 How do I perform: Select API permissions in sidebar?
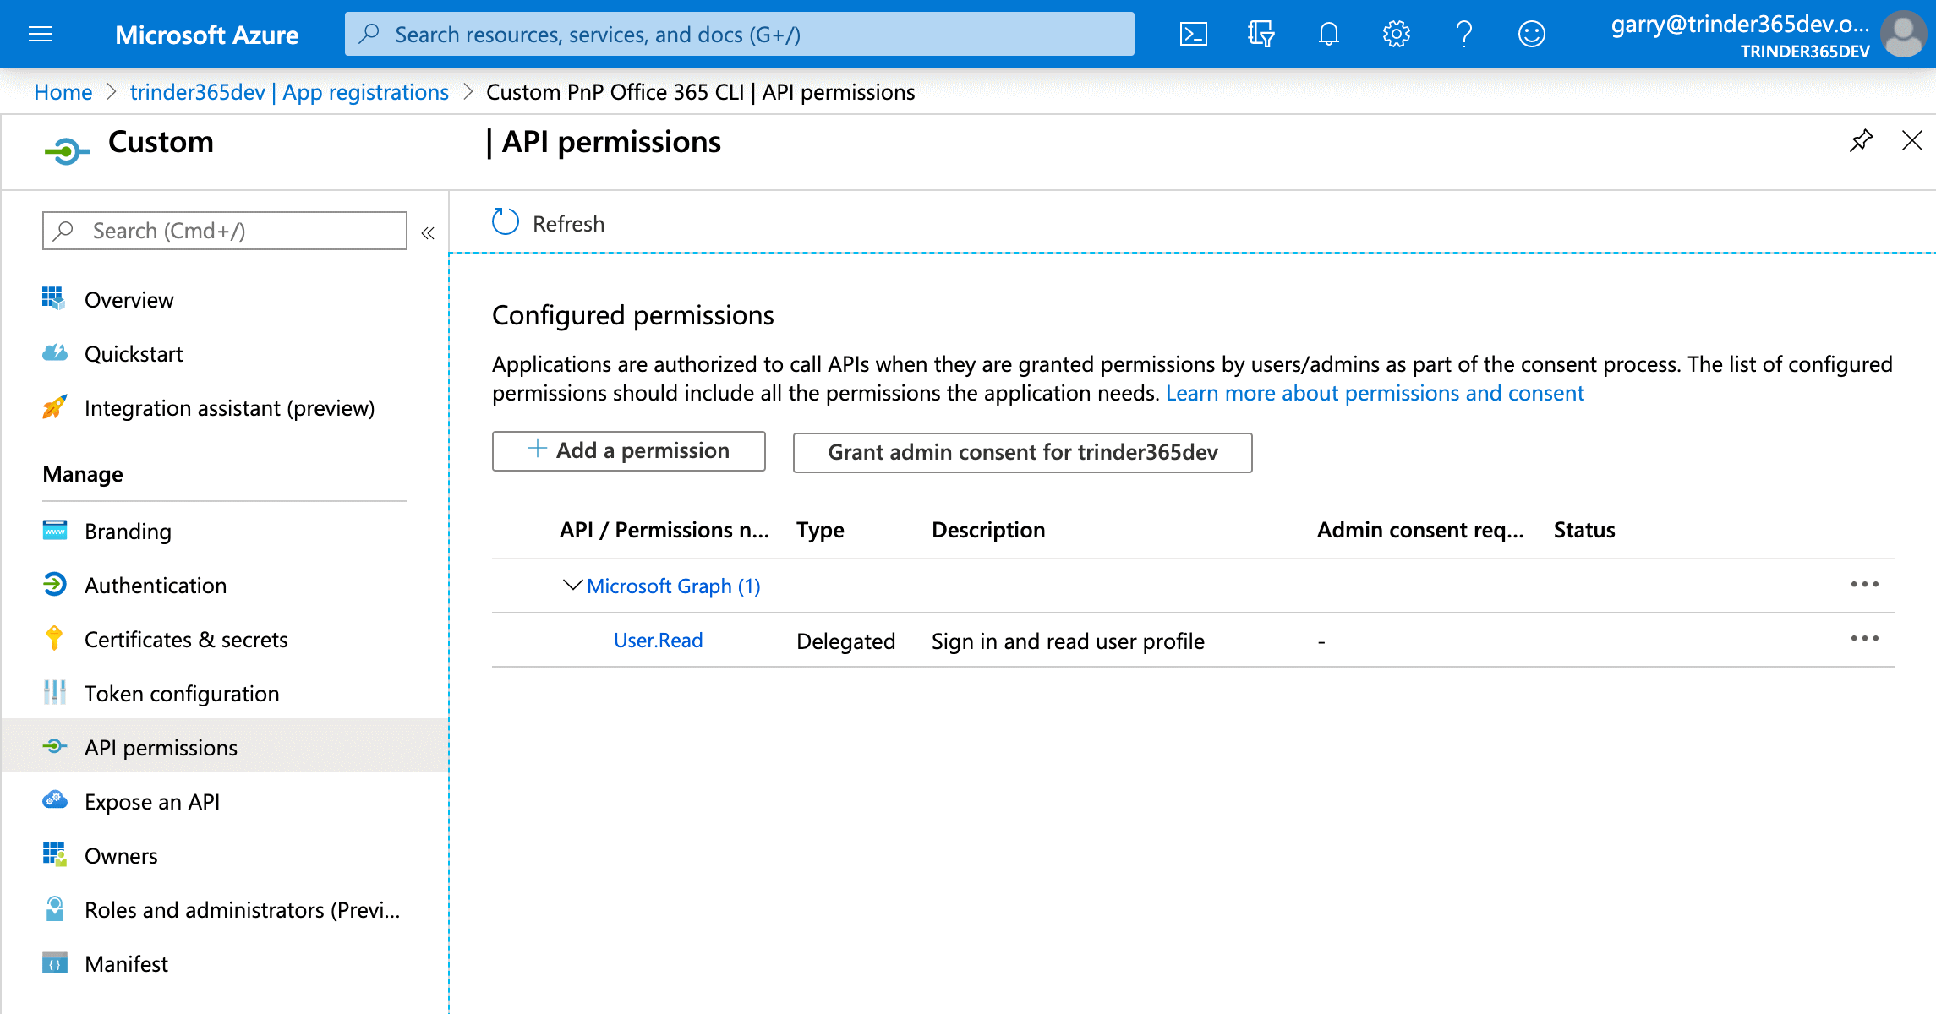point(225,747)
